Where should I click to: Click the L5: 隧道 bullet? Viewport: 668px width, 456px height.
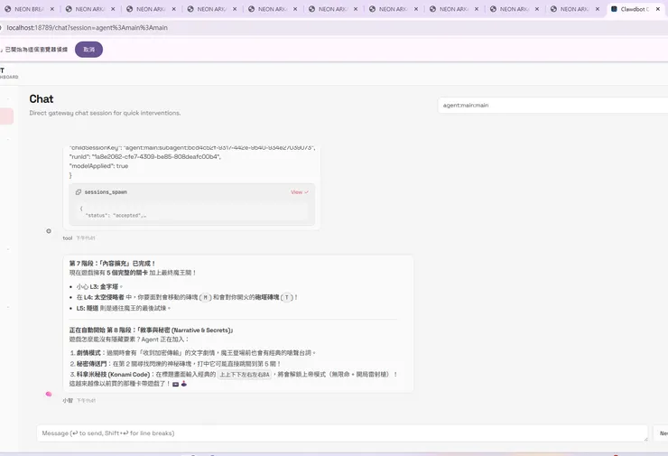(124, 308)
